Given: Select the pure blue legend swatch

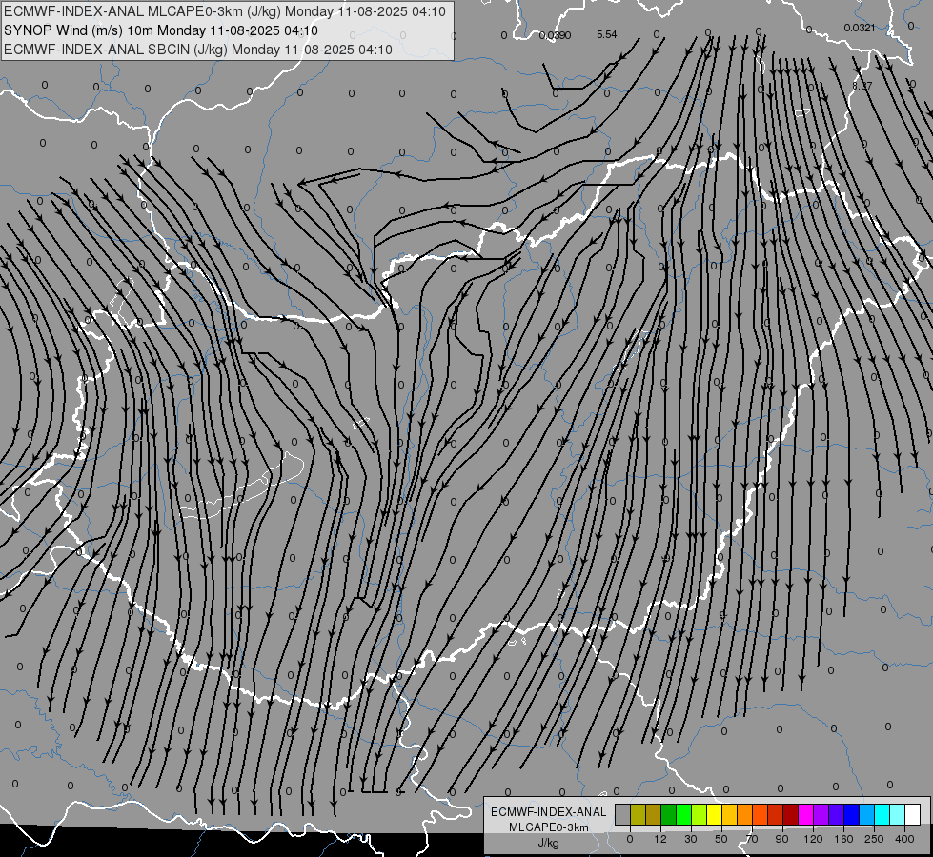Looking at the screenshot, I should pyautogui.click(x=852, y=814).
